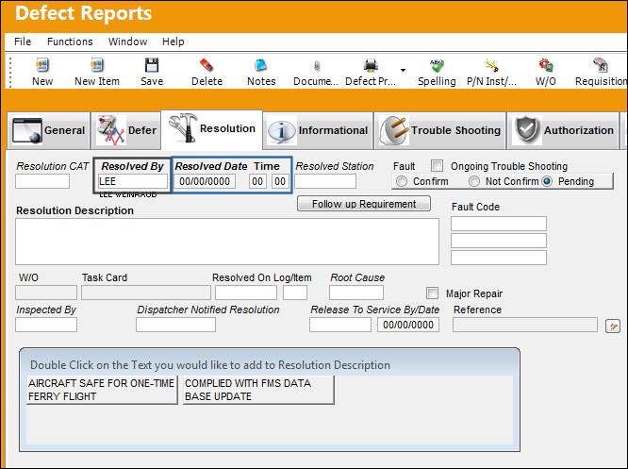Click the first Fault Code field
This screenshot has height=469, width=628.
(499, 224)
